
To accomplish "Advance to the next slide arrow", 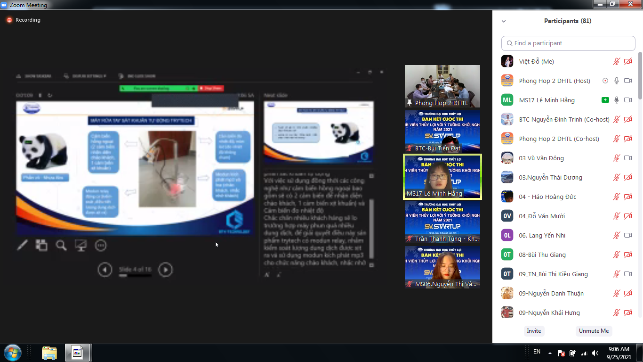I will point(165,270).
